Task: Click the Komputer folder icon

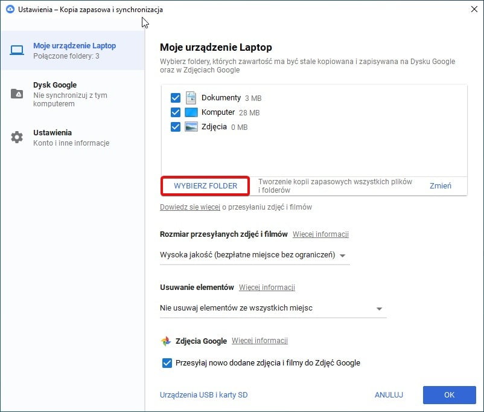Action: click(x=191, y=112)
